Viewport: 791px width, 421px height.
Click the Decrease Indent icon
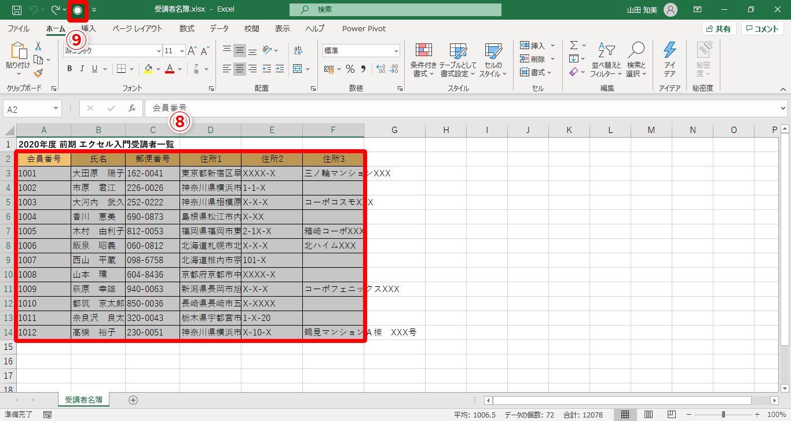pyautogui.click(x=266, y=69)
